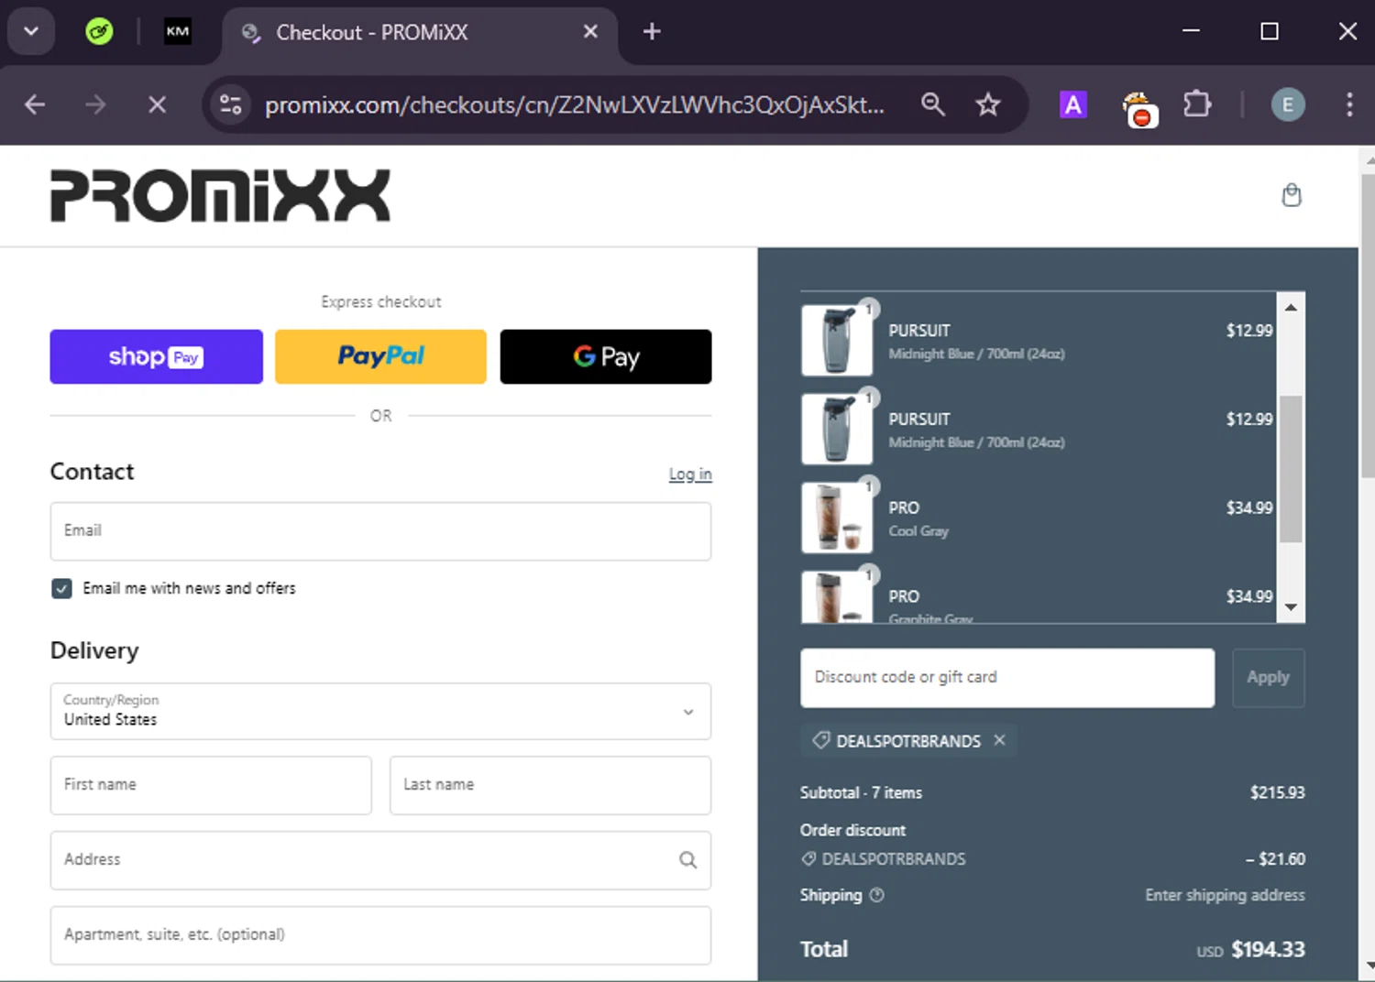Click the Log in link
This screenshot has width=1375, height=982.
click(690, 474)
